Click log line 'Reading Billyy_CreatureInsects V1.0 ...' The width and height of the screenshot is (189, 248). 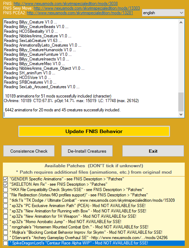[x=36, y=59]
